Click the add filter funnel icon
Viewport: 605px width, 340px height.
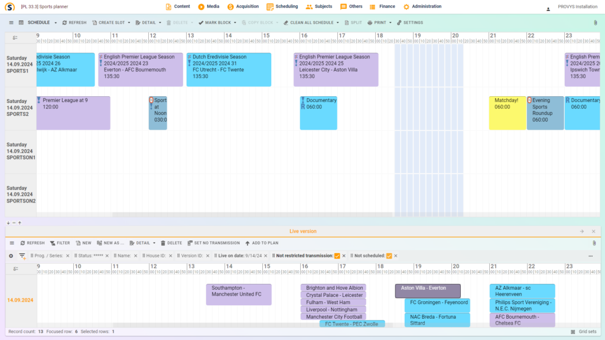pos(22,256)
